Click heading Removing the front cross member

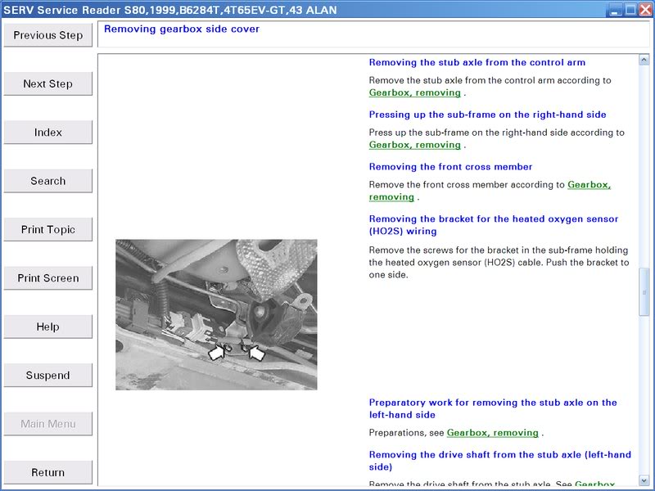450,167
